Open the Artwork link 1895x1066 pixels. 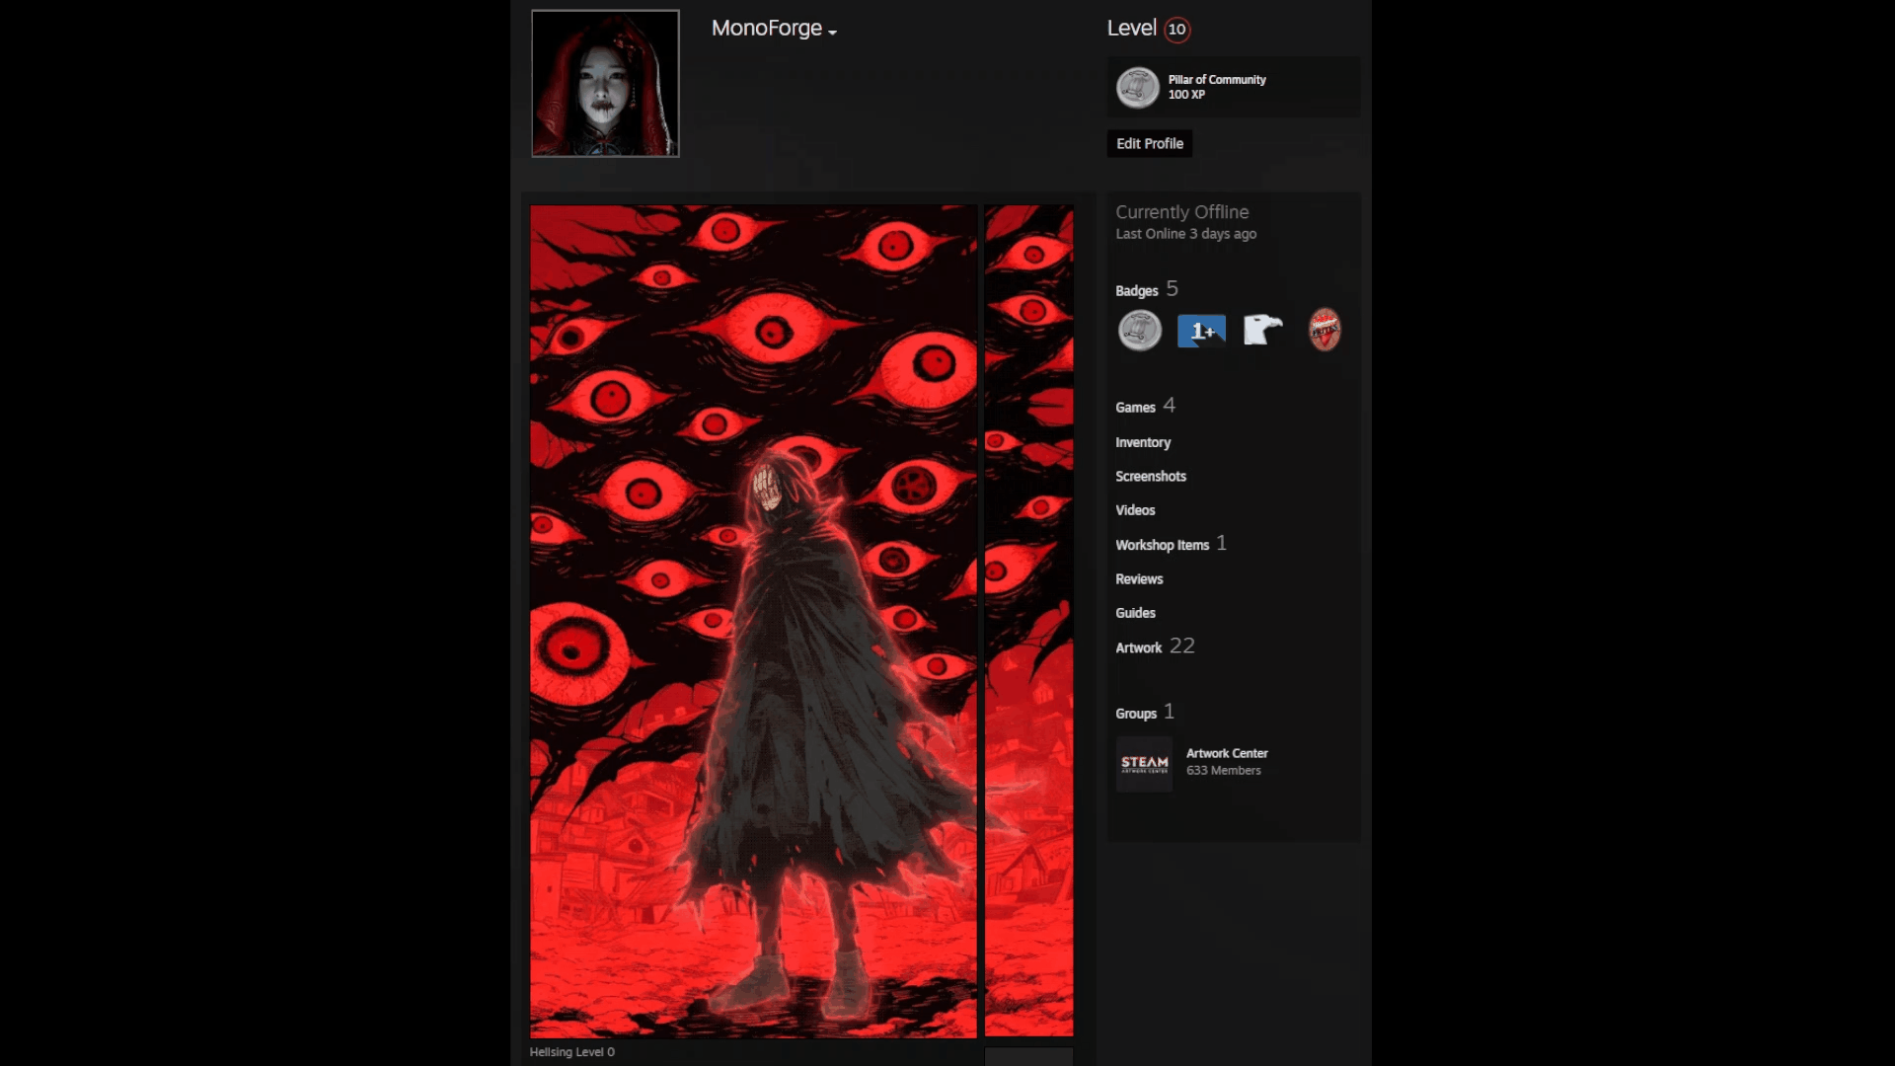(1138, 647)
